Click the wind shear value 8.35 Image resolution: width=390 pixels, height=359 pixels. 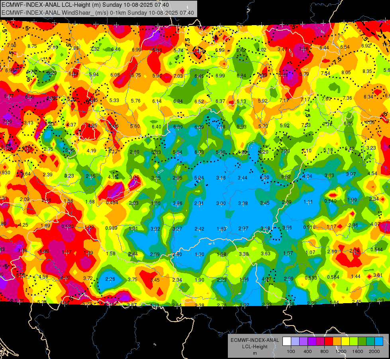367,71
